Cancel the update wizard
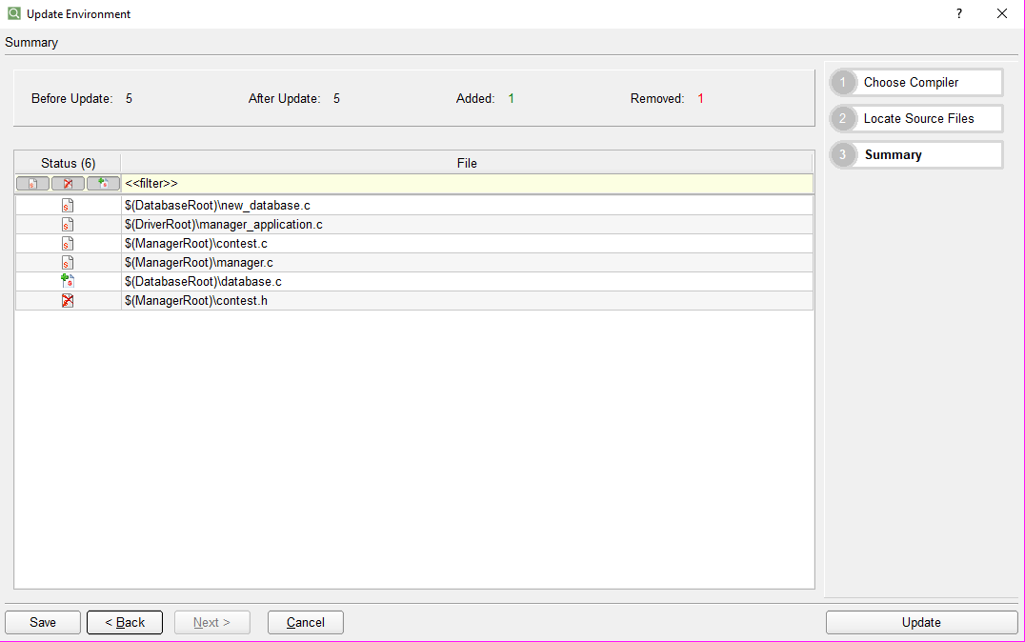Image resolution: width=1025 pixels, height=642 pixels. click(x=305, y=622)
